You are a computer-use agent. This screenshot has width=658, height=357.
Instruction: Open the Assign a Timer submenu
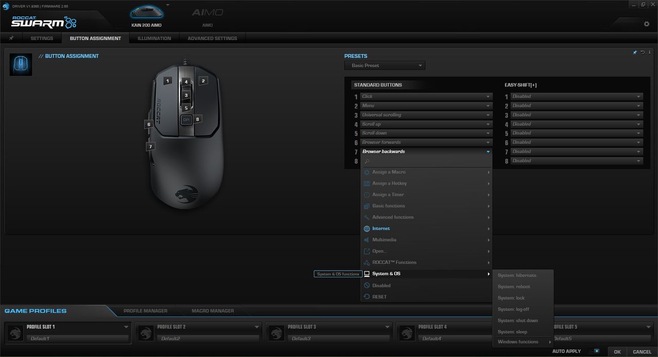click(426, 195)
